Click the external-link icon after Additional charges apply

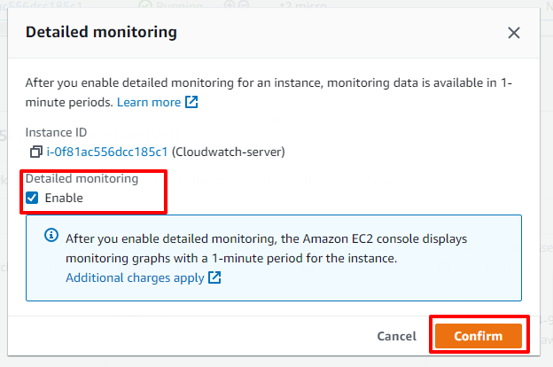click(x=214, y=277)
